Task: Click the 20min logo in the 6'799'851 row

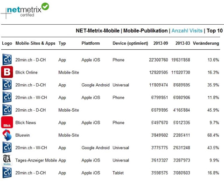Action: tap(7, 97)
